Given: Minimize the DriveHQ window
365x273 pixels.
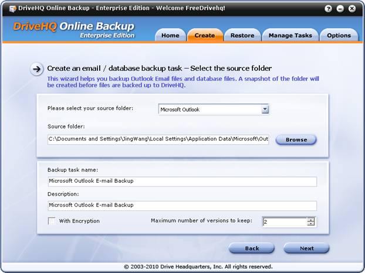Looking at the screenshot, I should click(341, 9).
